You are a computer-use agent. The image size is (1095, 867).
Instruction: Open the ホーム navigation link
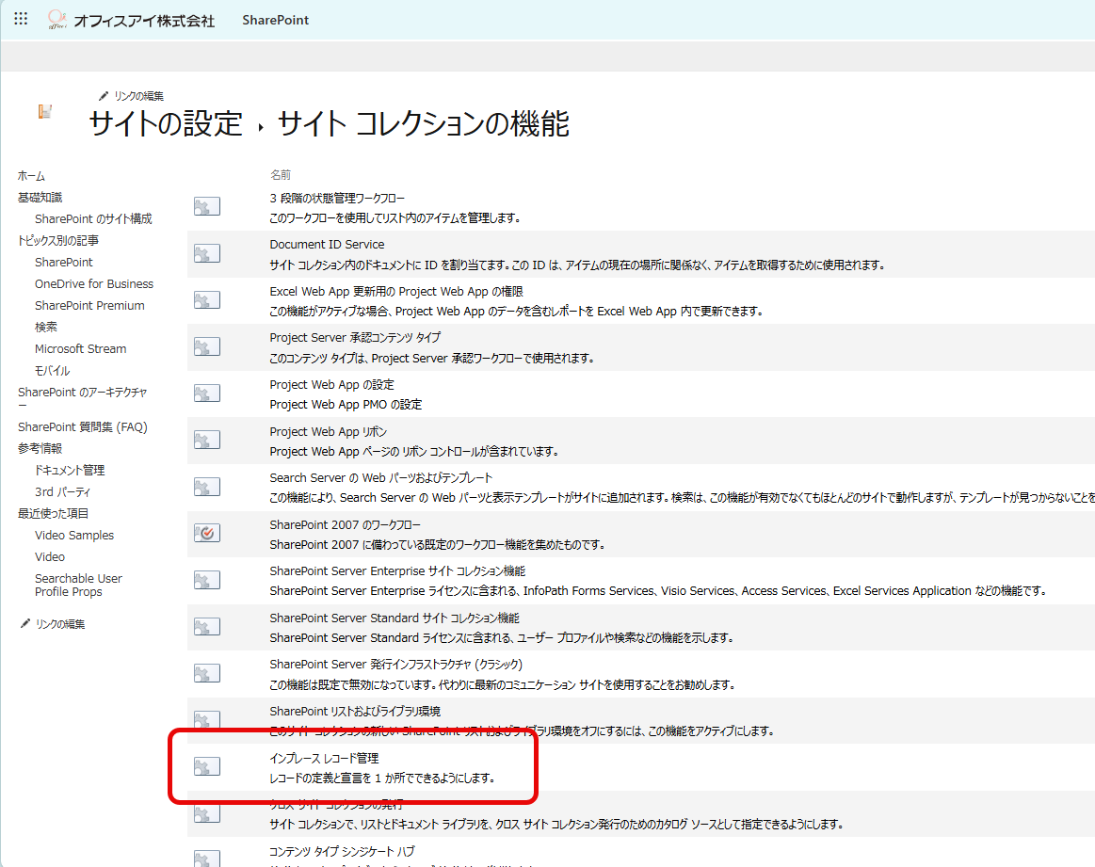(x=31, y=176)
